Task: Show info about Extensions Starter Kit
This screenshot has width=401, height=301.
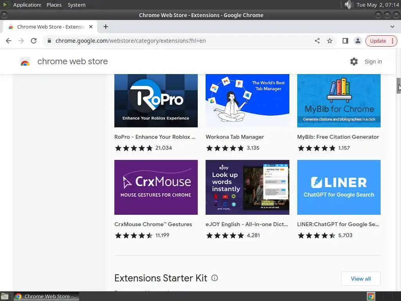Action: tap(215, 278)
